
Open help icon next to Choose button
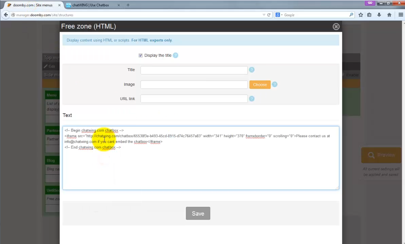[275, 84]
